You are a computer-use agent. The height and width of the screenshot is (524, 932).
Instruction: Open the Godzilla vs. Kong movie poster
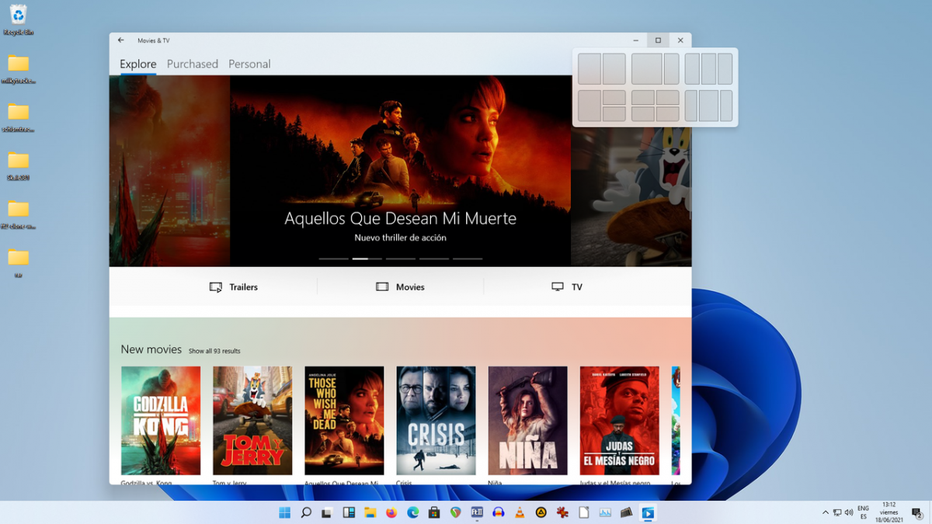pos(161,420)
